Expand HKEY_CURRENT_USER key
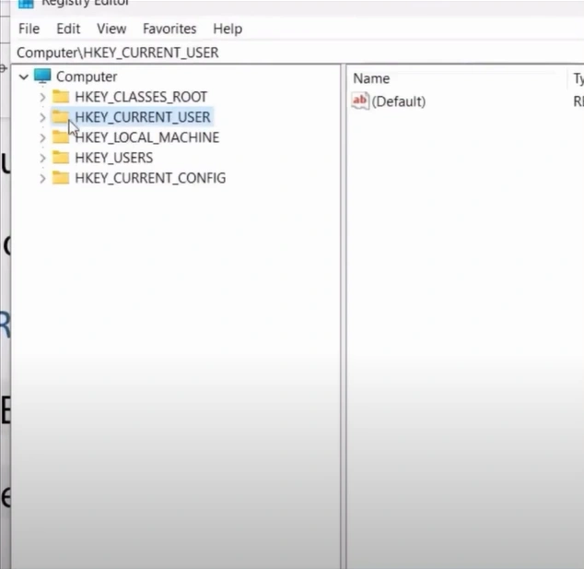The image size is (584, 569). pos(42,117)
